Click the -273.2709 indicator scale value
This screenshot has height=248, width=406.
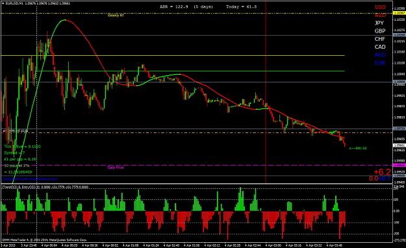click(x=400, y=240)
